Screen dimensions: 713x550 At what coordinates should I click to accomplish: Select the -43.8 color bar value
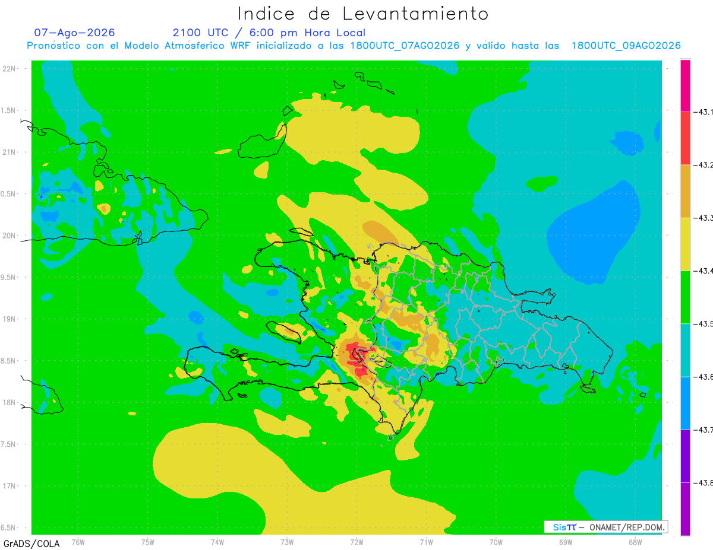703,483
